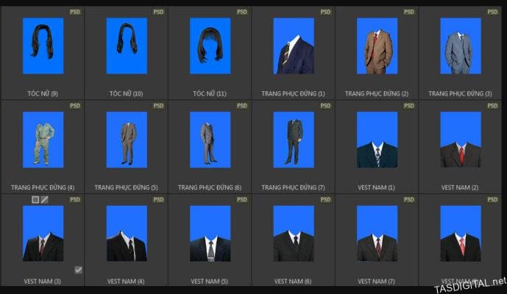
Task: Click the PSD badge on TRANG PHỤC ĐỨNG (4)
Action: pos(75,106)
